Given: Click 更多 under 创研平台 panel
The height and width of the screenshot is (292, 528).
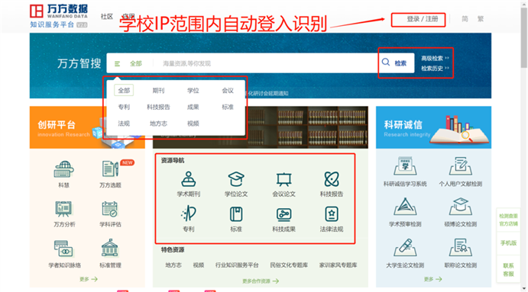Looking at the screenshot, I should point(88,279).
